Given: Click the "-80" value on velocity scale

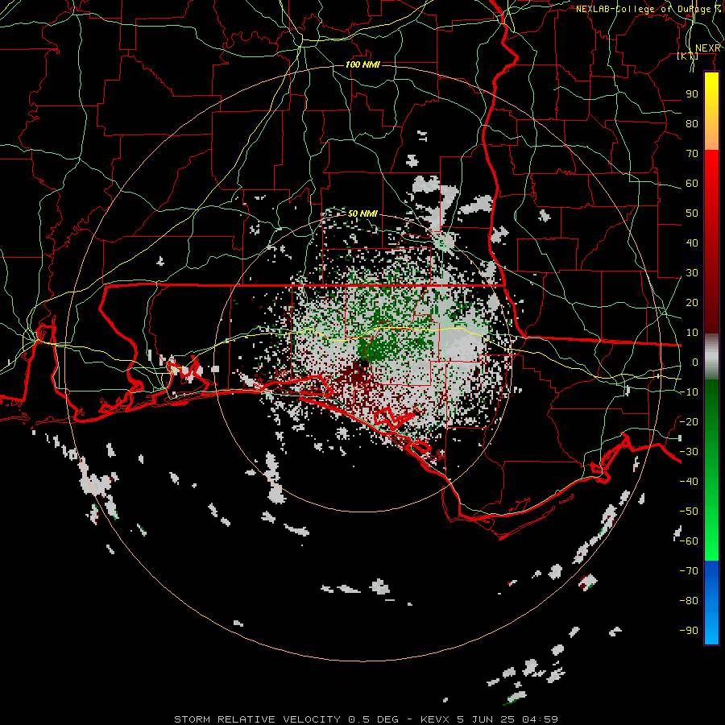Looking at the screenshot, I should pos(689,601).
